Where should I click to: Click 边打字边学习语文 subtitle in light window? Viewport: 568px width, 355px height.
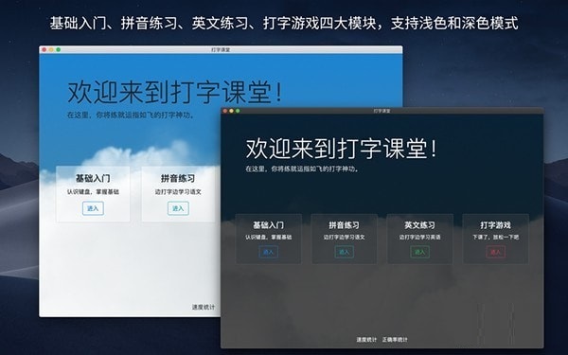pyautogui.click(x=178, y=192)
